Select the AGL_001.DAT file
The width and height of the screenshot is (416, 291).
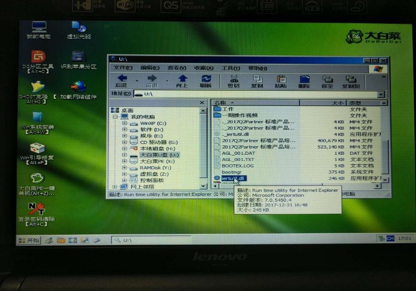[238, 153]
